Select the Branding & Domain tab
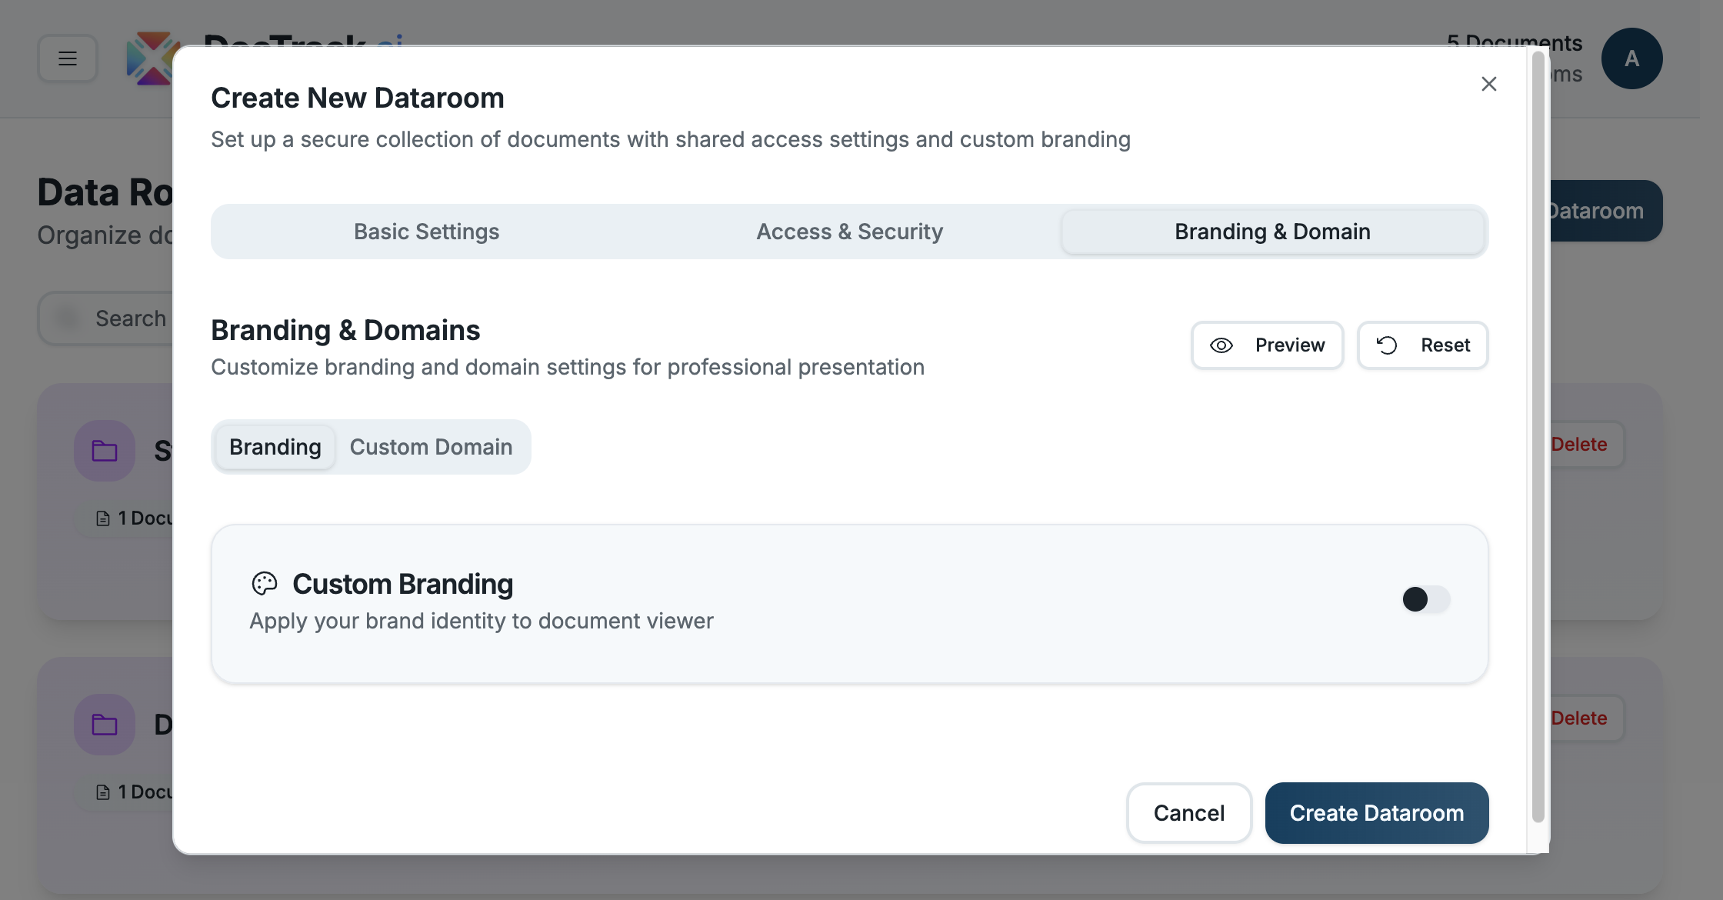 point(1272,232)
